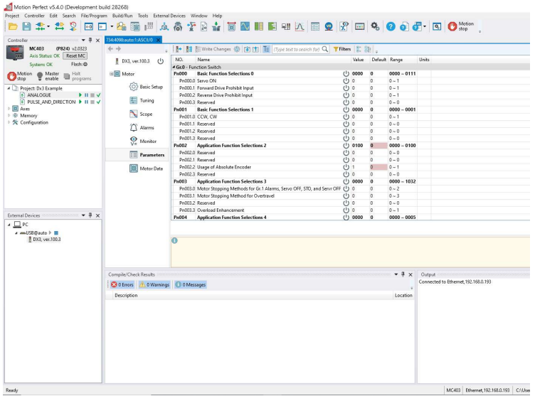Click the VR globe icon
The width and height of the screenshot is (535, 396).
click(x=329, y=26)
